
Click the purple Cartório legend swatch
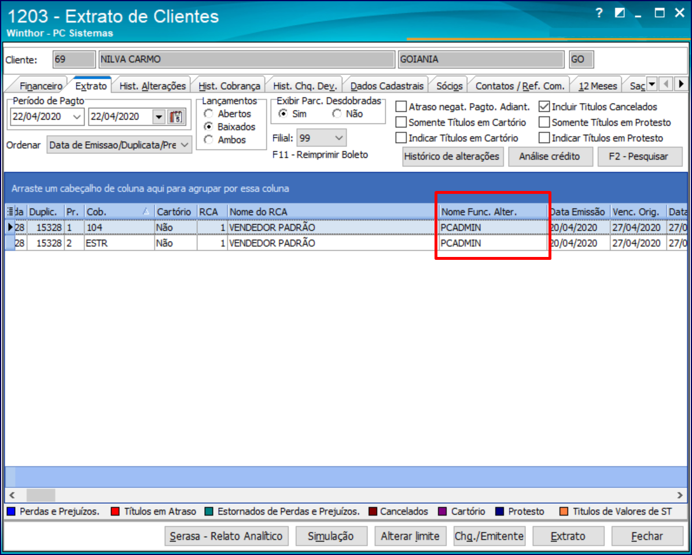pos(442,512)
